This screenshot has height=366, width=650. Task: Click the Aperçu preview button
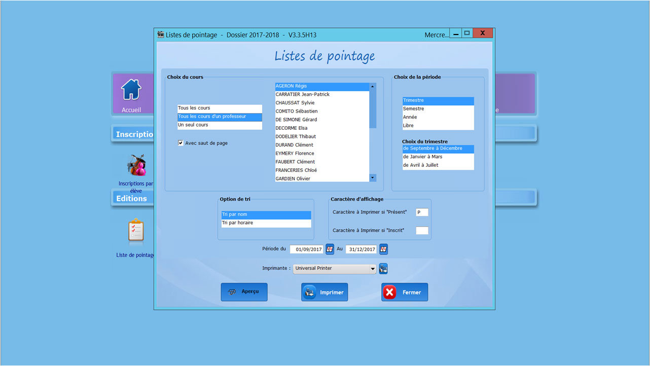click(244, 292)
